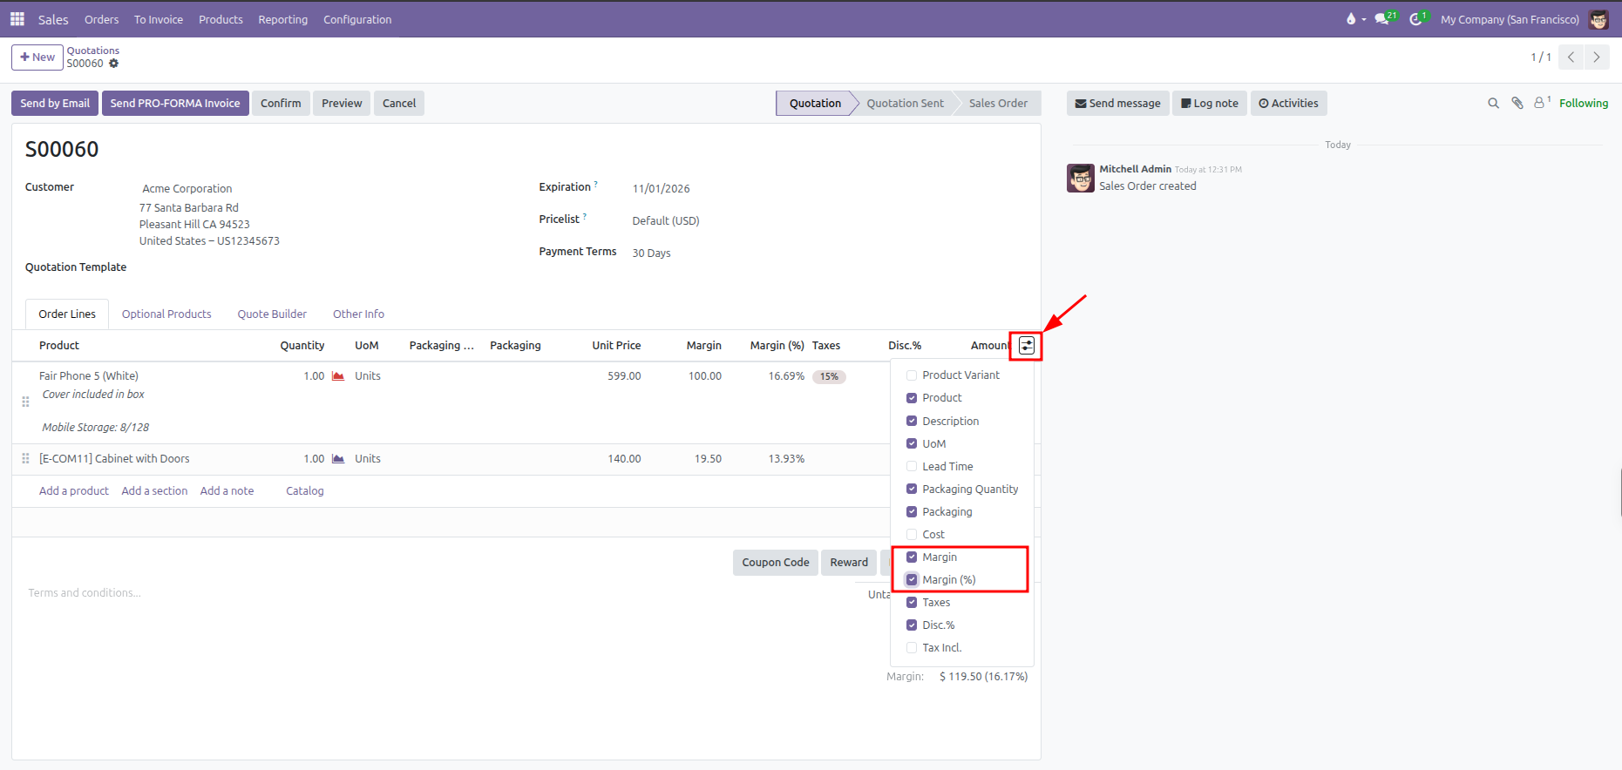Screen dimensions: 1622x770
Task: Go to next record arrow
Action: click(1597, 57)
